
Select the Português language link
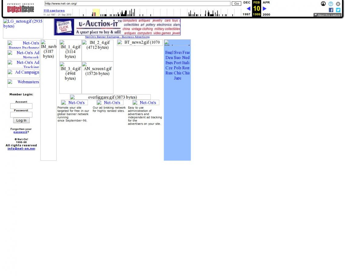177,63
